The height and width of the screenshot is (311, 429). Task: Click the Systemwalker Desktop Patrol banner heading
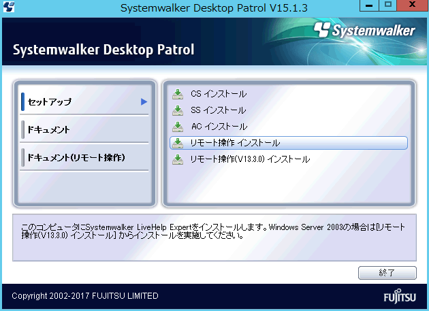point(104,50)
